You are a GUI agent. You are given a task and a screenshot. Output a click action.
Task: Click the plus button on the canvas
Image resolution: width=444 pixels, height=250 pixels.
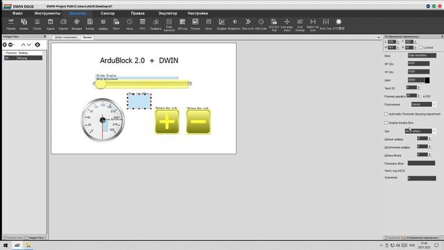tap(167, 122)
